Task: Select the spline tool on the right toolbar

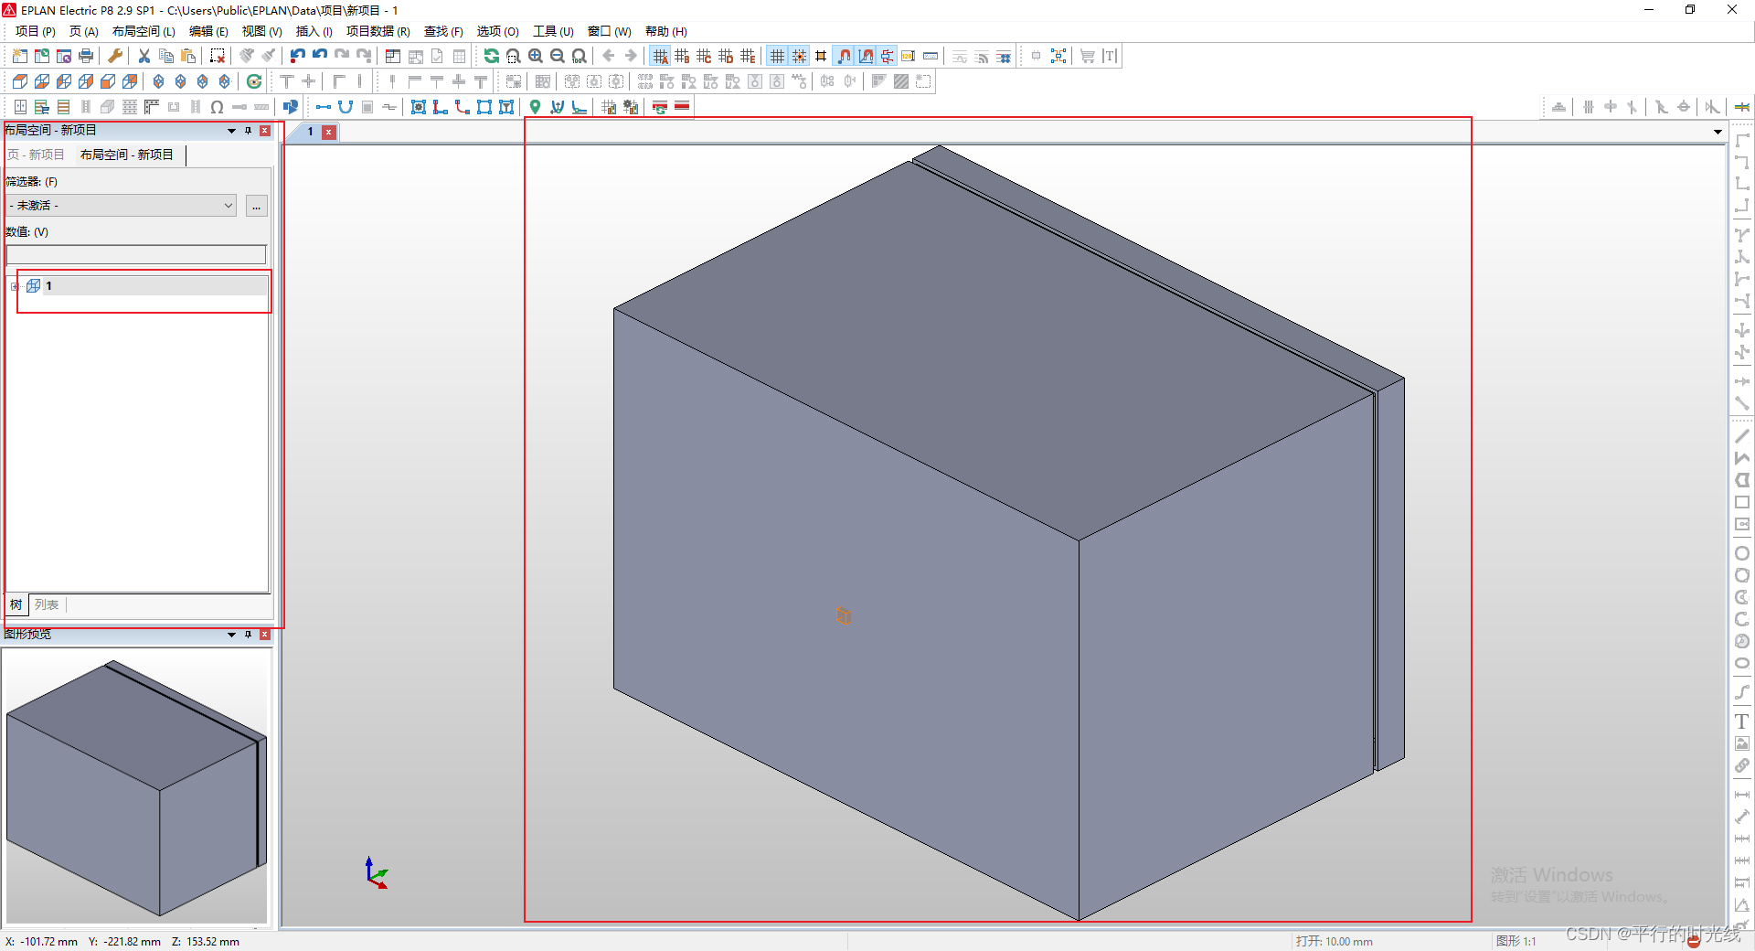Action: [x=1742, y=692]
